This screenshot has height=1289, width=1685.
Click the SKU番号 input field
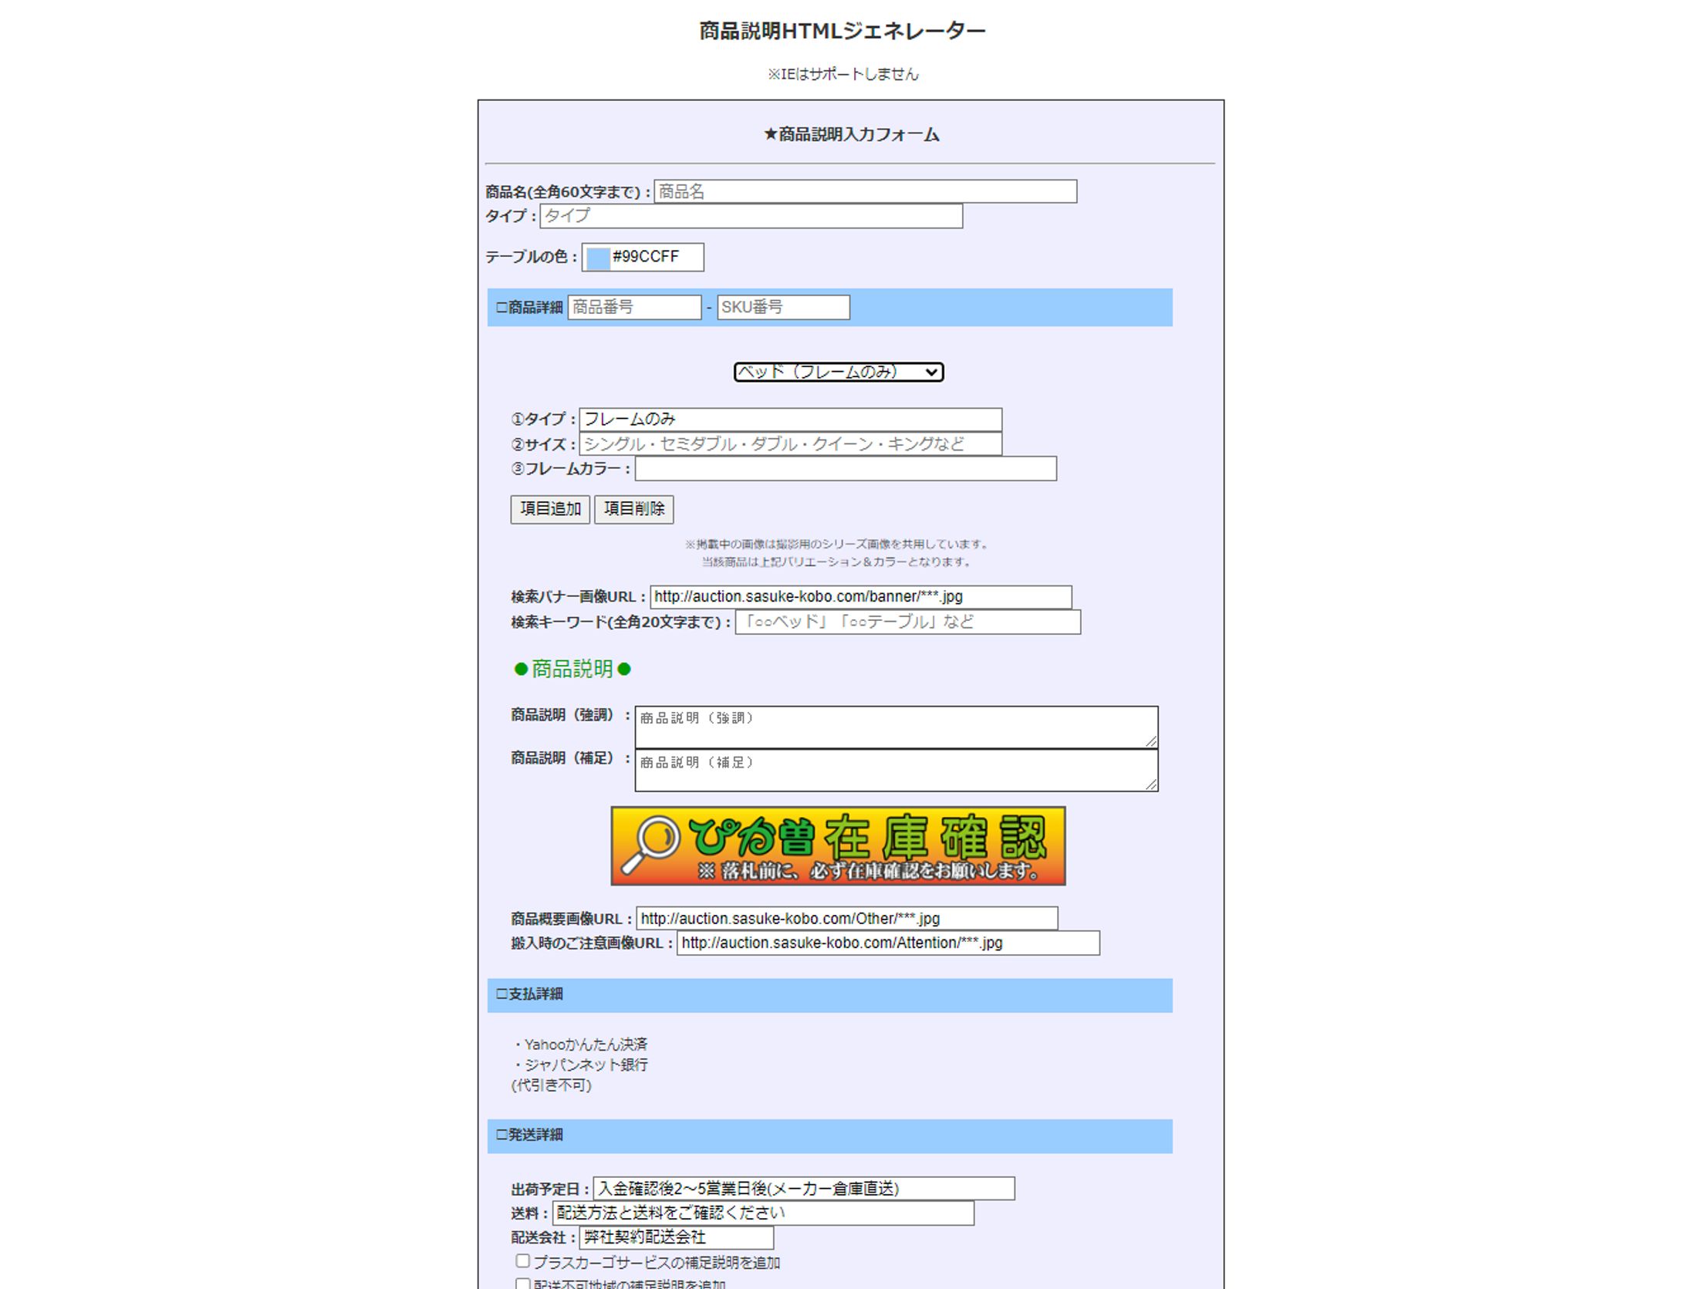click(x=783, y=307)
